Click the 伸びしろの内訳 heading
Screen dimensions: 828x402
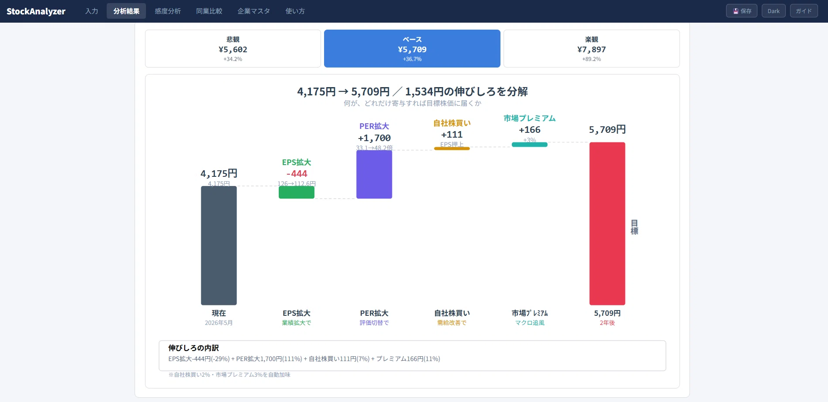(x=193, y=348)
